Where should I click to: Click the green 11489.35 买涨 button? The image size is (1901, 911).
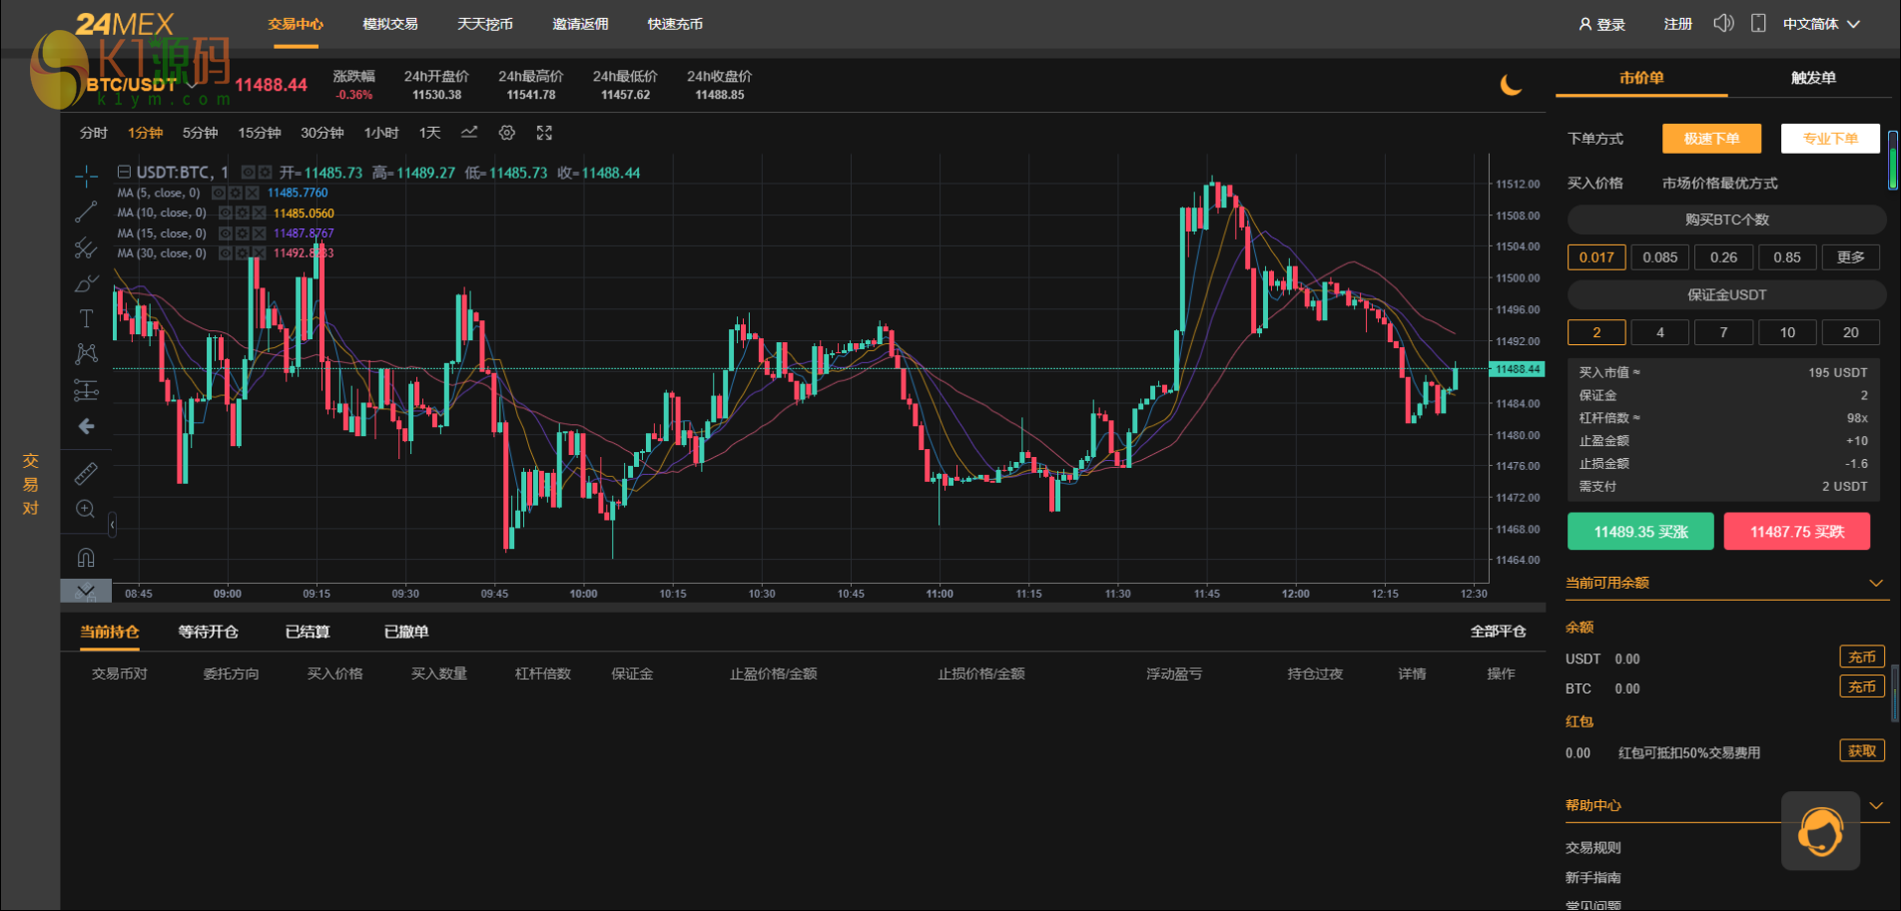tap(1640, 532)
